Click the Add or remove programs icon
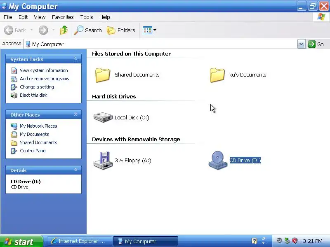This screenshot has width=330, height=247. pos(14,79)
